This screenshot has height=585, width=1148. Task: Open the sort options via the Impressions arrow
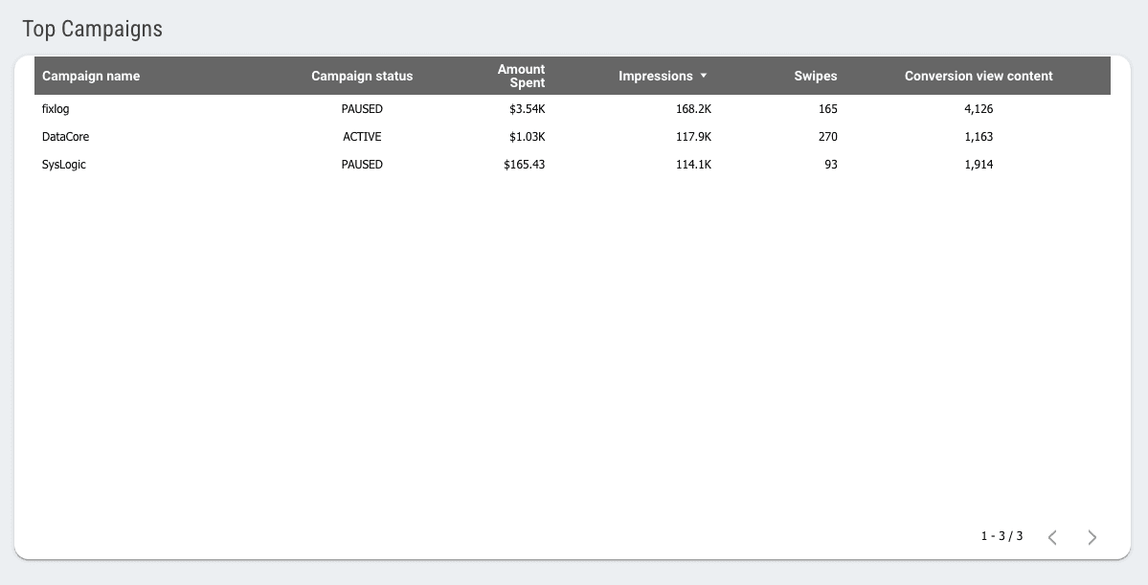(703, 76)
